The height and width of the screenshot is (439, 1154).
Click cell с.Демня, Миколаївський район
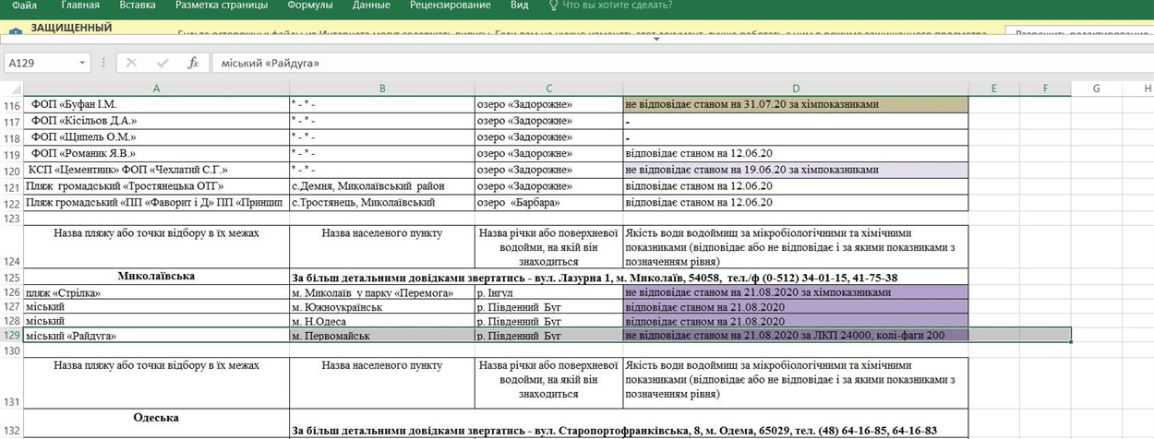click(381, 186)
